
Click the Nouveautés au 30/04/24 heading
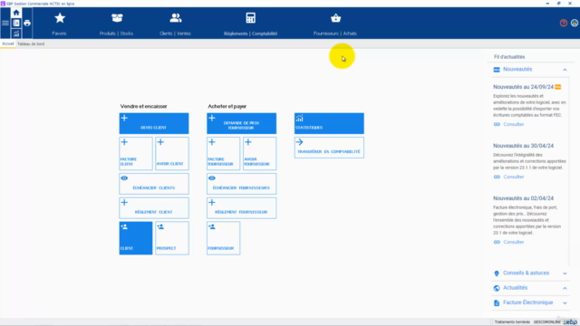tap(523, 146)
